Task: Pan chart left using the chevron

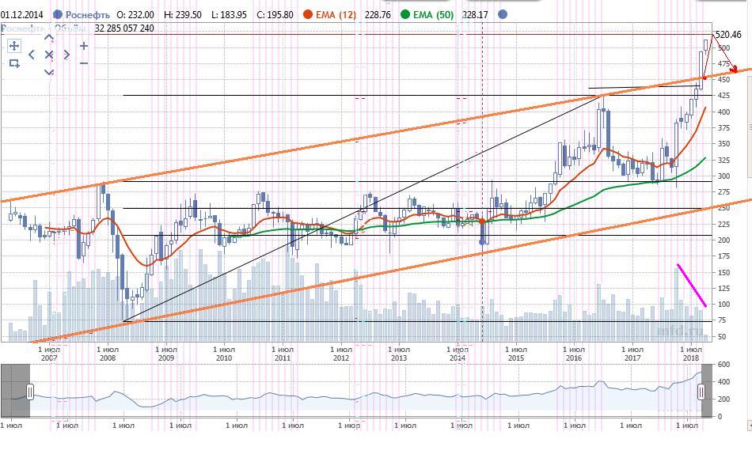Action: coord(32,55)
